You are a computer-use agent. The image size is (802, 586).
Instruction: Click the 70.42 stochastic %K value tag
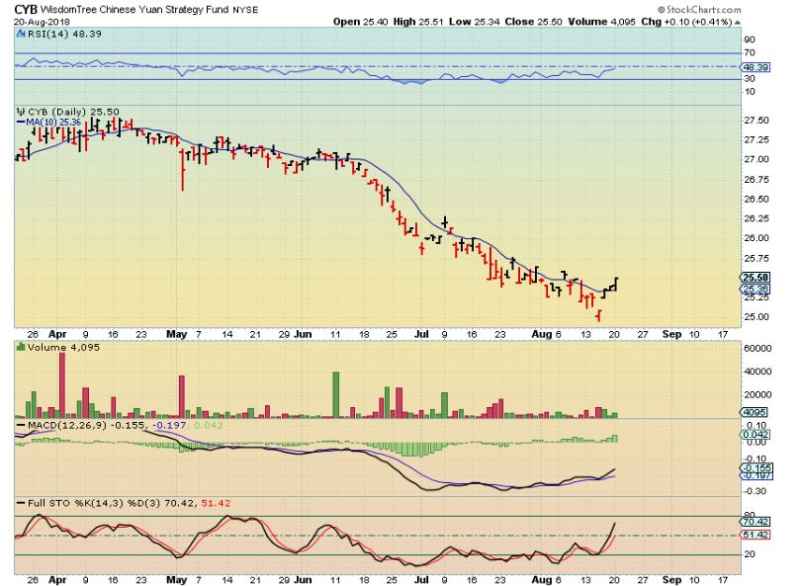pyautogui.click(x=755, y=522)
